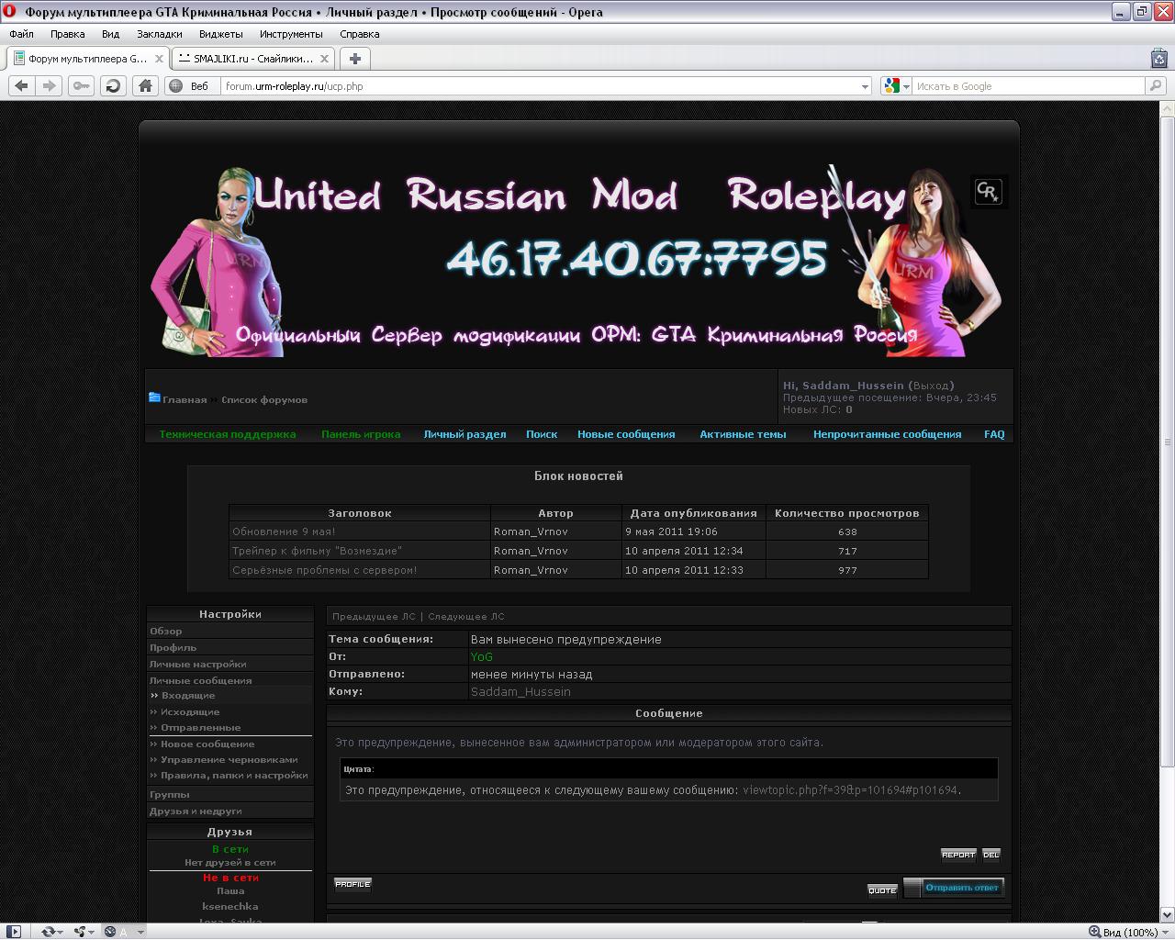1175x940 pixels.
Task: Open Входящие inbox folder
Action: [187, 695]
